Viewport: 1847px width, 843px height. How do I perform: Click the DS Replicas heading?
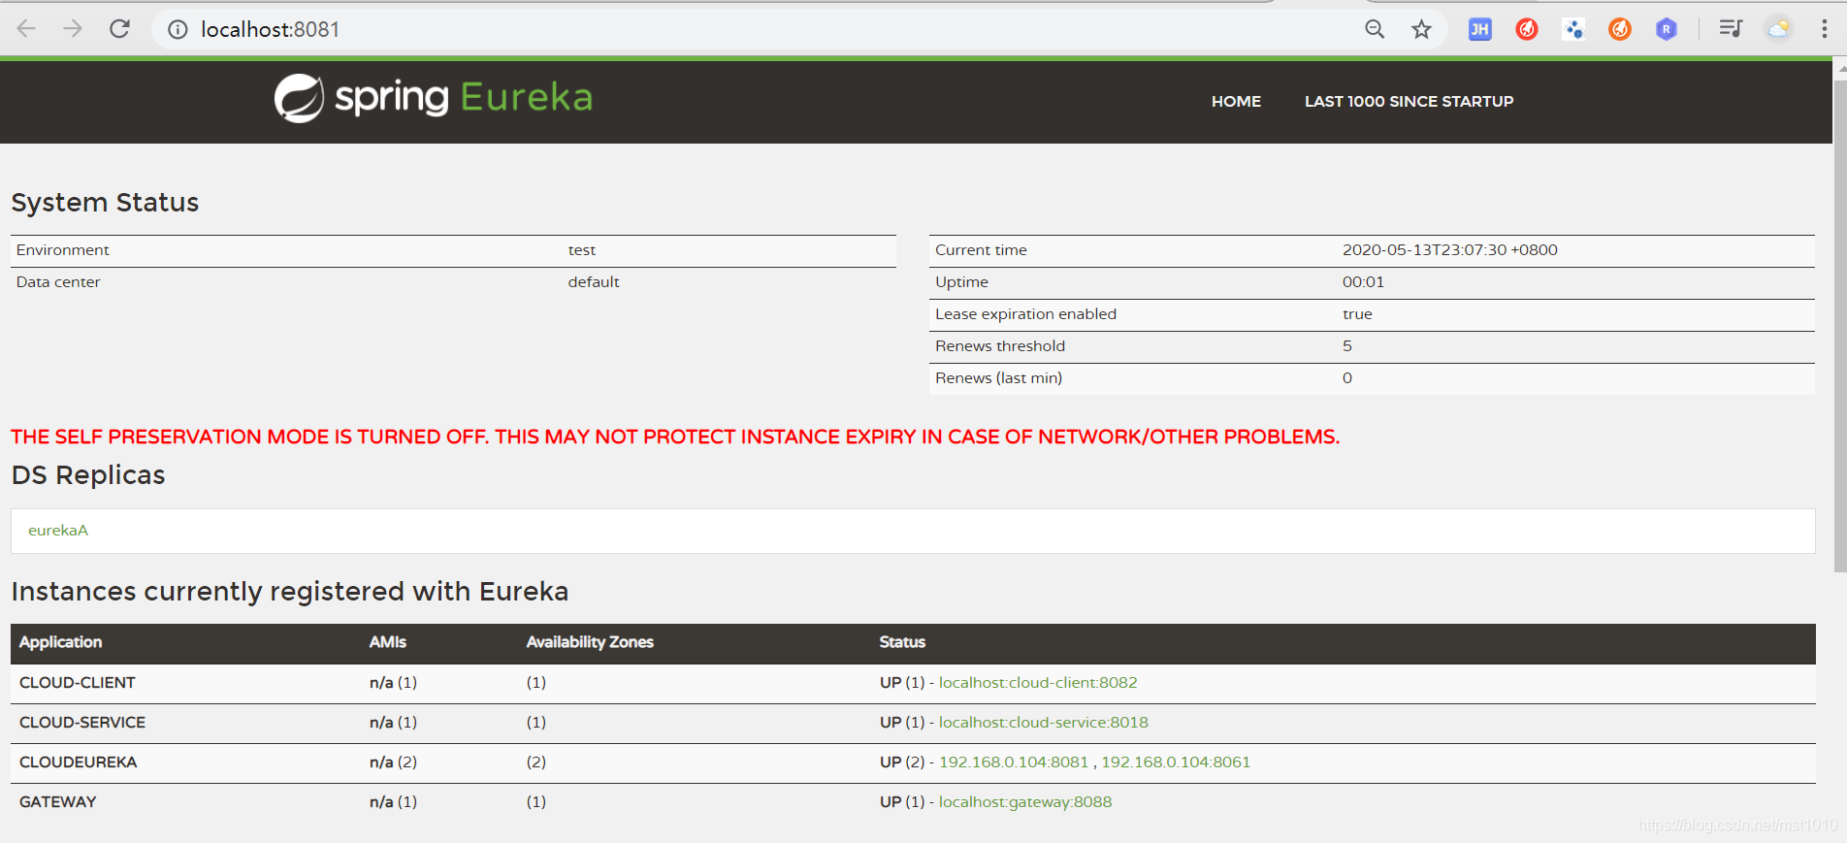88,475
